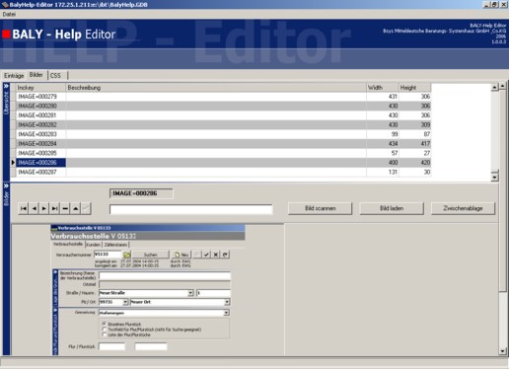This screenshot has height=369, width=509.
Task: Restore the BalyHelp-Editor window
Action: (x=494, y=4)
